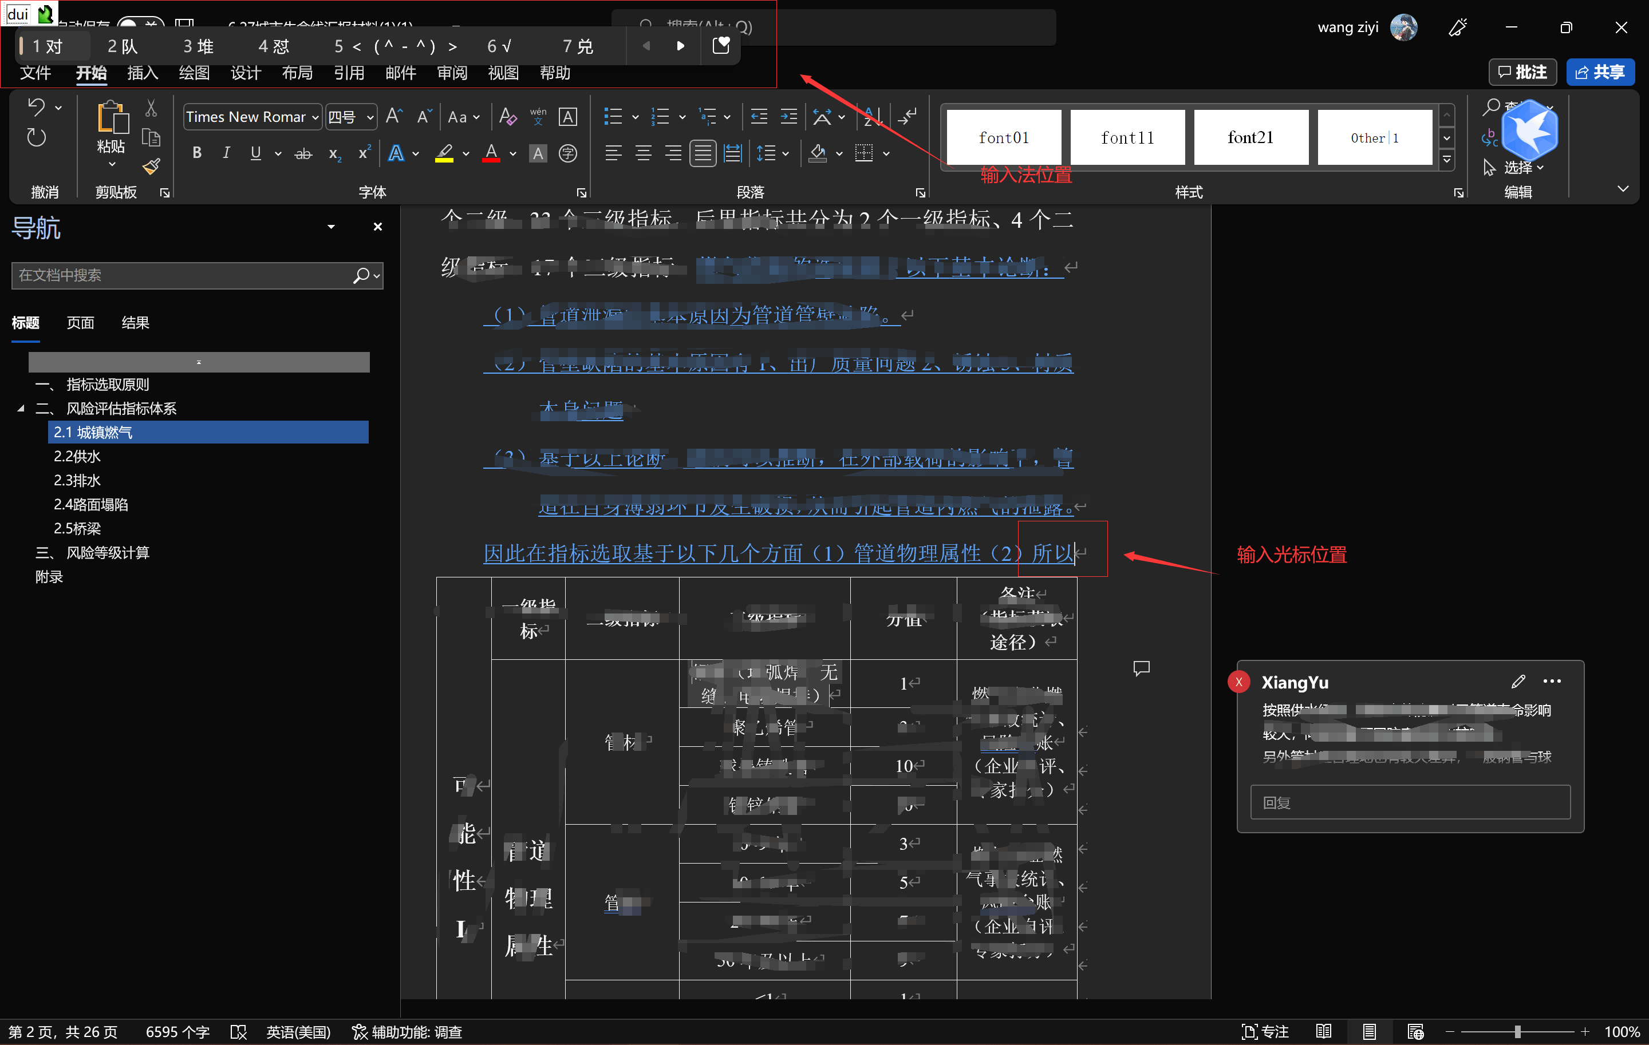Toggle bold formatting
The width and height of the screenshot is (1649, 1045).
(197, 153)
